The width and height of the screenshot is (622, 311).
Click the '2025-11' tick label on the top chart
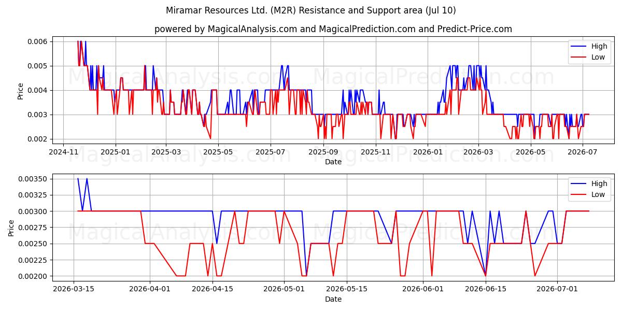(x=375, y=152)
